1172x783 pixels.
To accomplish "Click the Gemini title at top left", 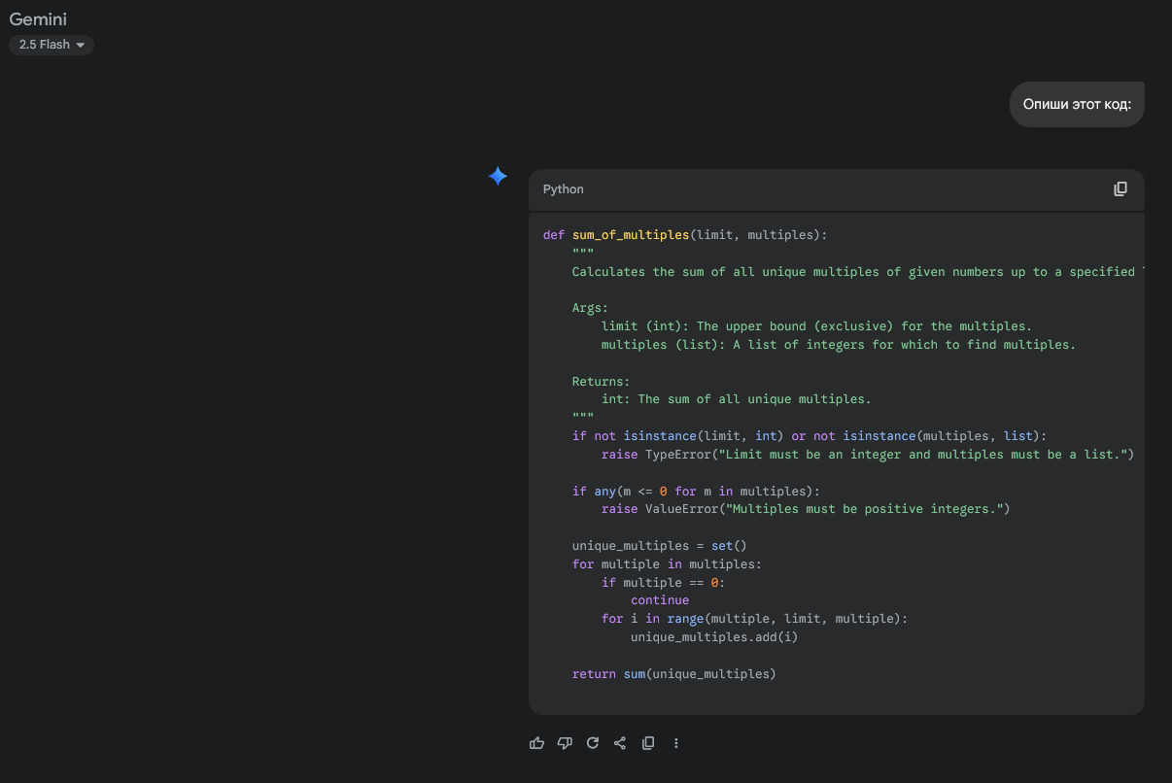I will tap(38, 19).
